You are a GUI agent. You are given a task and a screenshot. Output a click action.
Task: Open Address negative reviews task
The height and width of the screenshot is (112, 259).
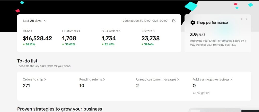pos(212,79)
